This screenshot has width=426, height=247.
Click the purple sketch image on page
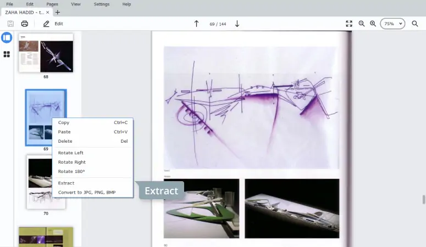coord(251,108)
